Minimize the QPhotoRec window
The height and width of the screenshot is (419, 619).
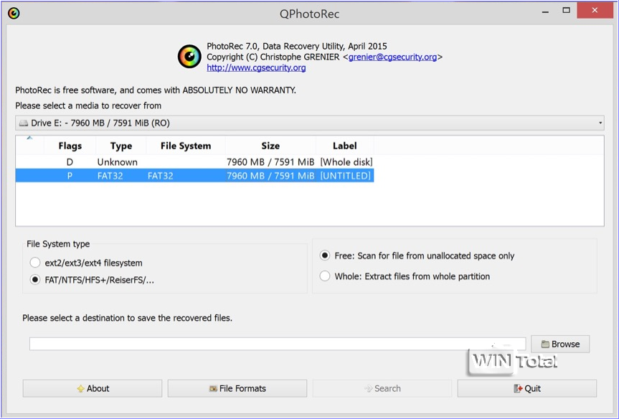click(x=545, y=12)
